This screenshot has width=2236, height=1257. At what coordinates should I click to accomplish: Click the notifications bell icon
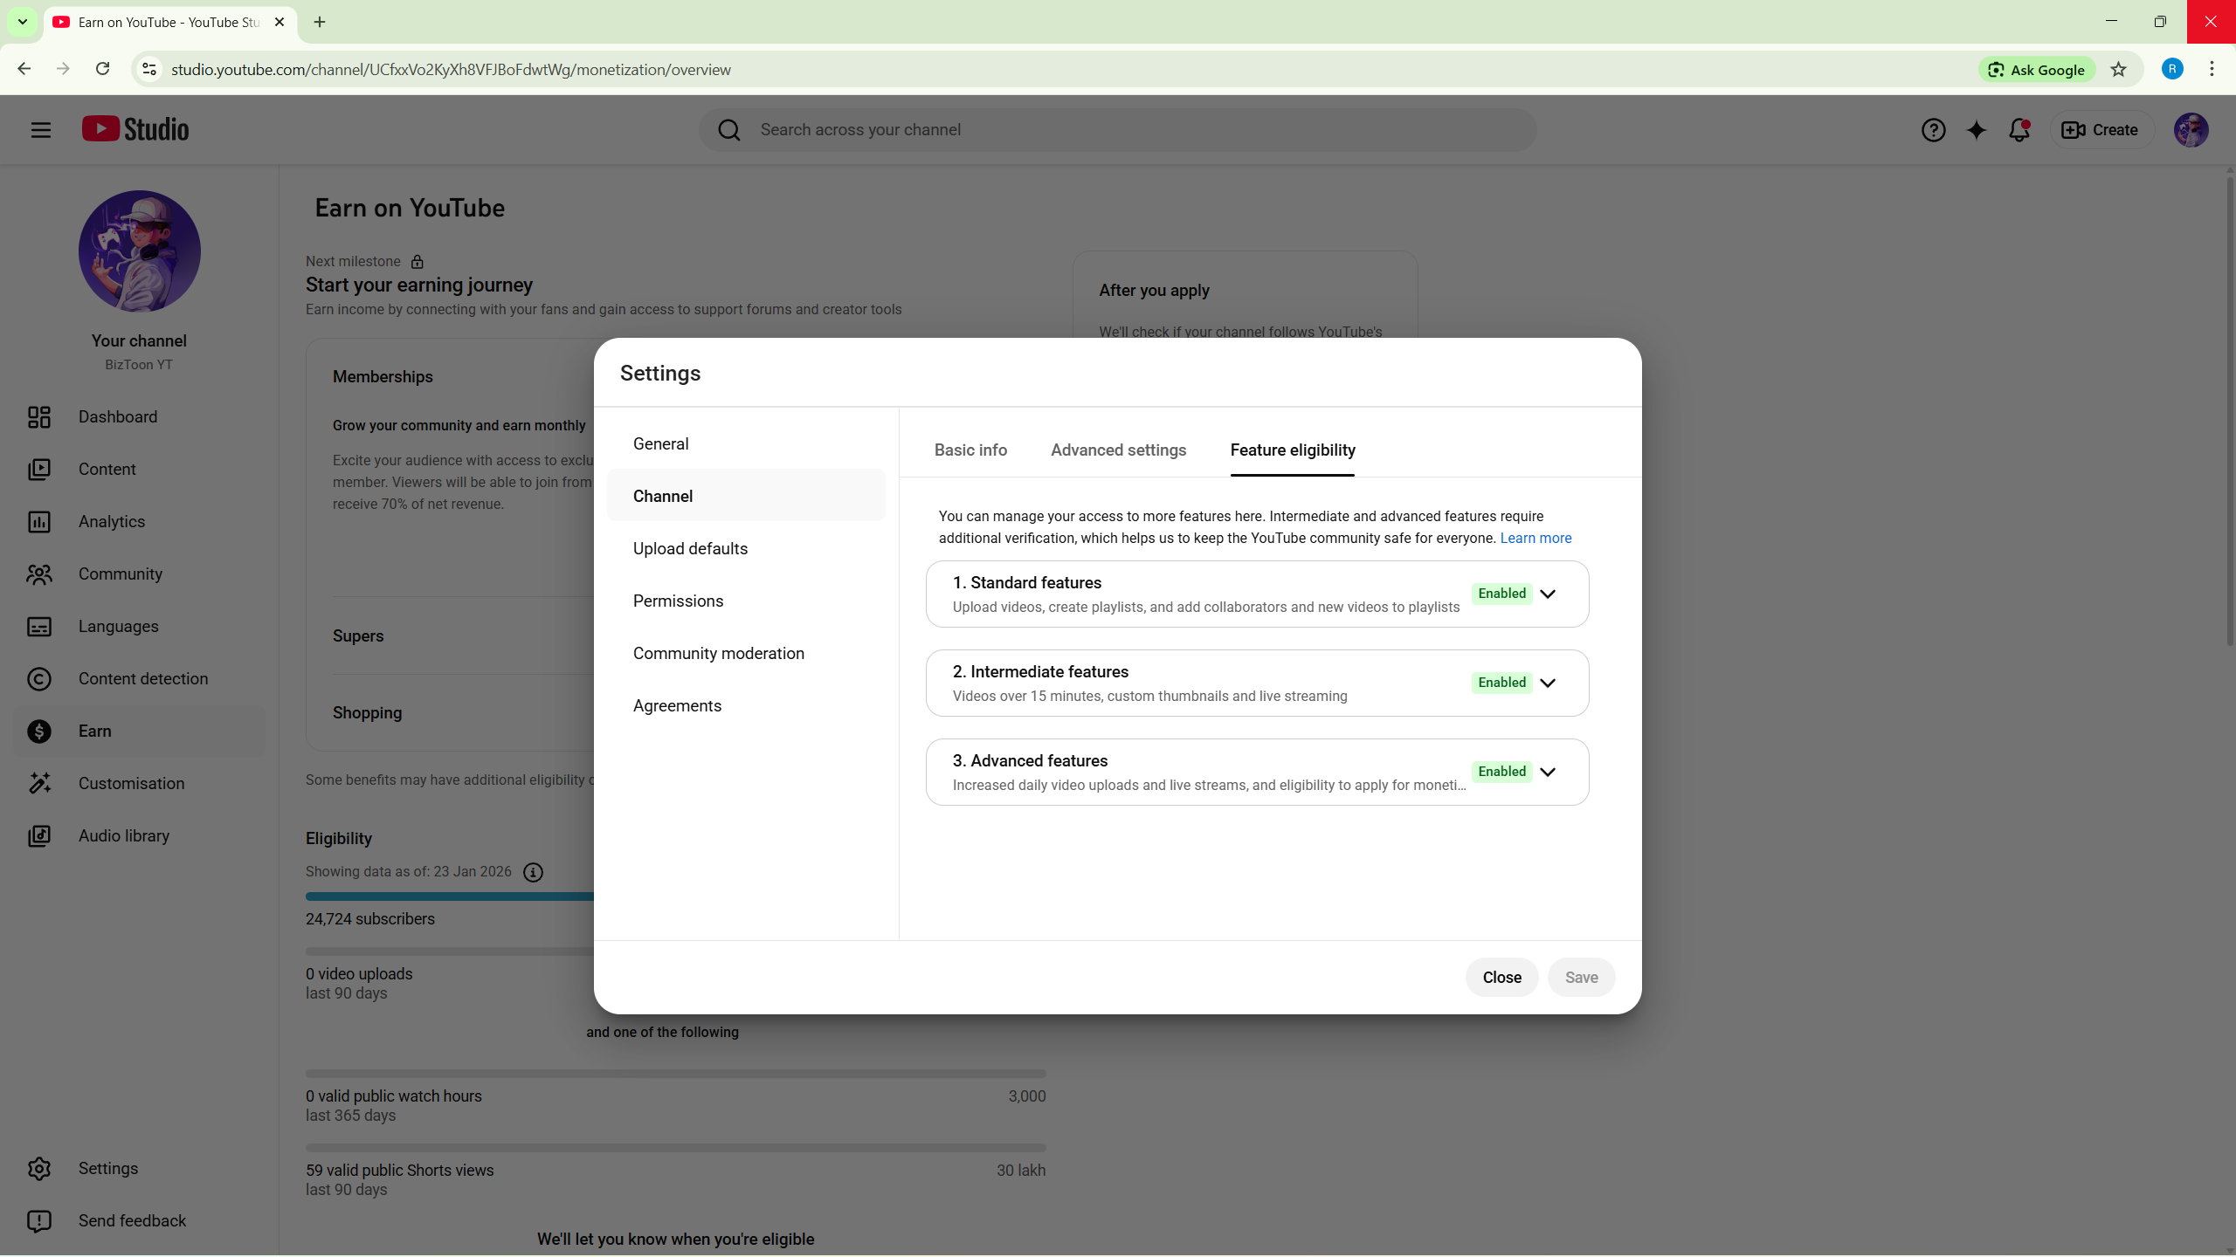click(x=2019, y=130)
